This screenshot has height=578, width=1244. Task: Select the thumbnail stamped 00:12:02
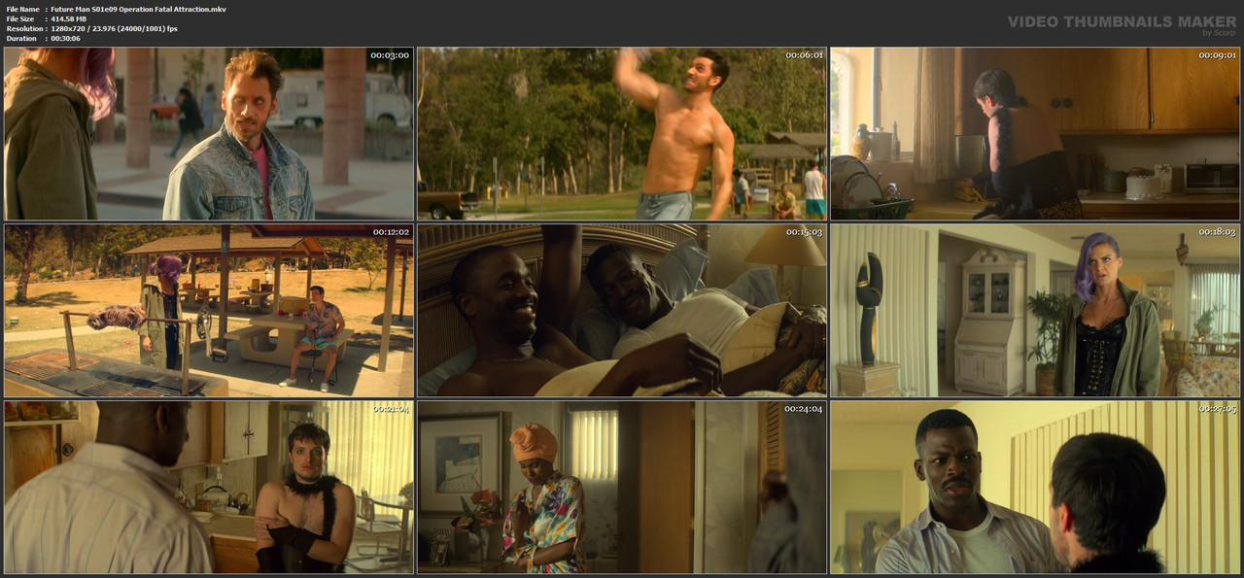(x=208, y=311)
